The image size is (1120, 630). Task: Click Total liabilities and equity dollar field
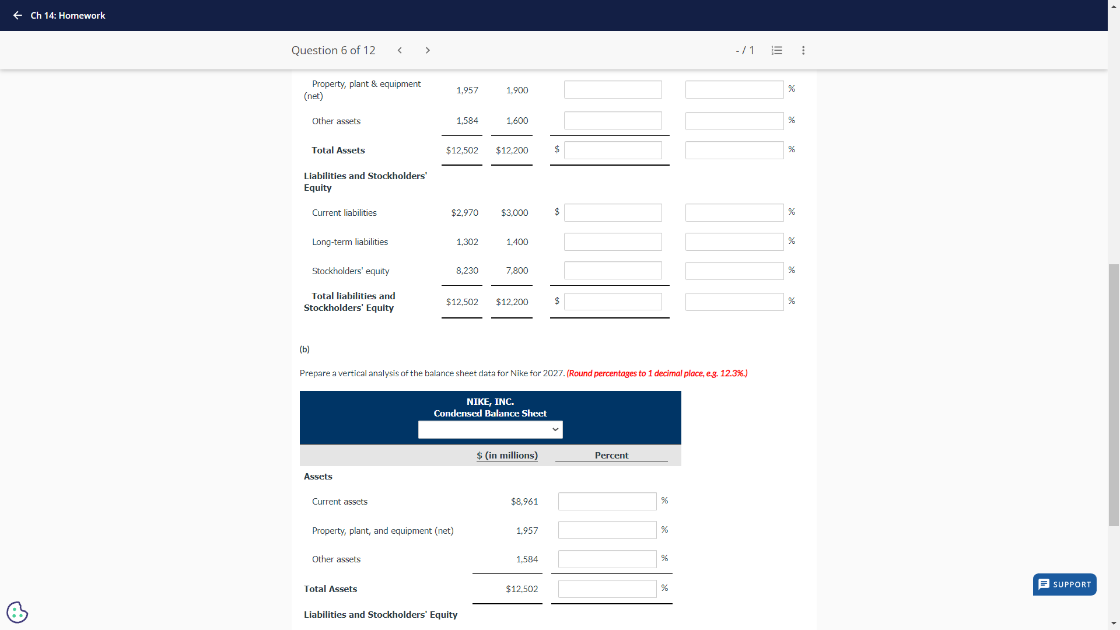(612, 302)
